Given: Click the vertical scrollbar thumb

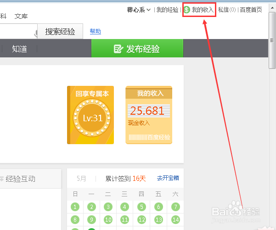Looking at the screenshot, I should click(x=272, y=40).
